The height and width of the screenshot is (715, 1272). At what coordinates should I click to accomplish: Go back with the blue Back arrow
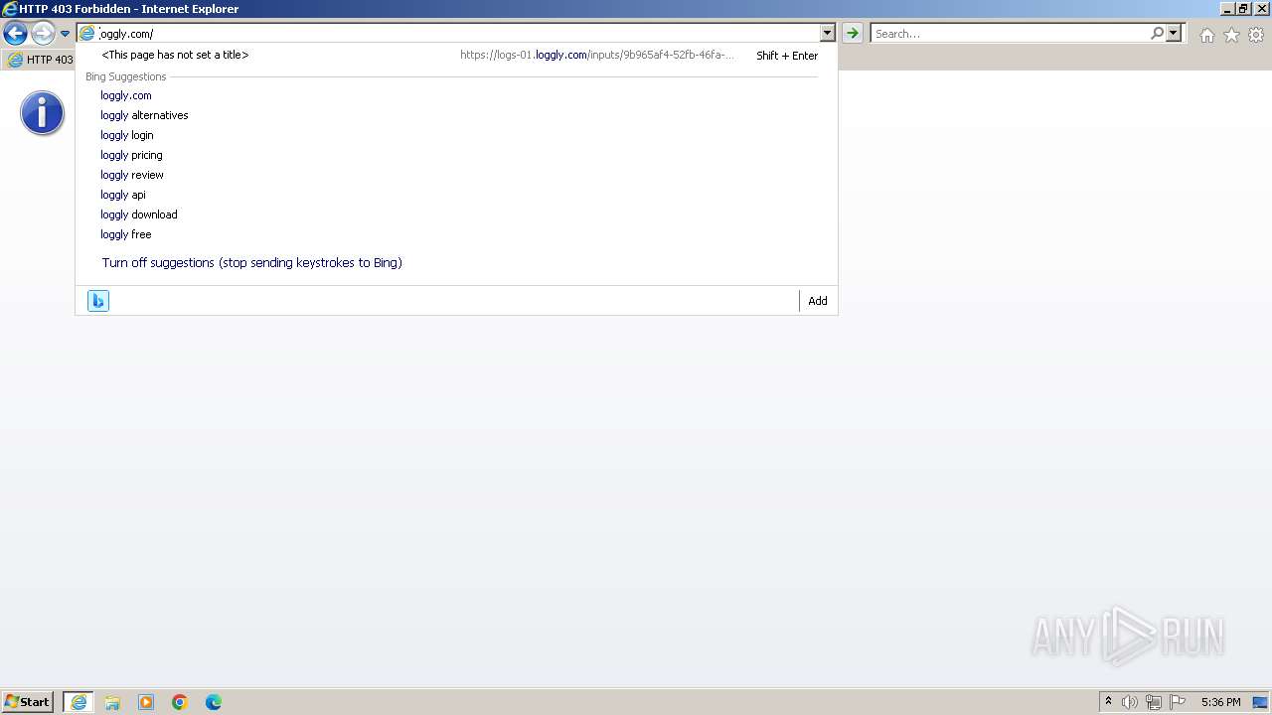15,34
